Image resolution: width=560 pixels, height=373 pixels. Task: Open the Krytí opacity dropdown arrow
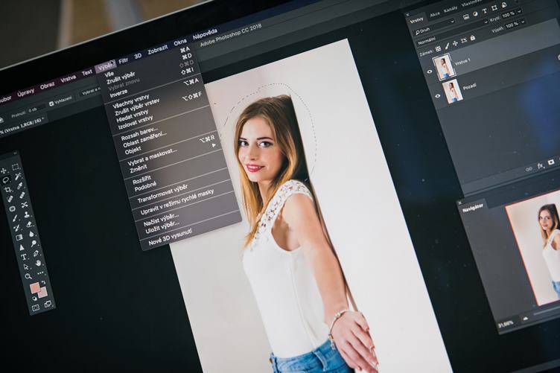pyautogui.click(x=519, y=11)
